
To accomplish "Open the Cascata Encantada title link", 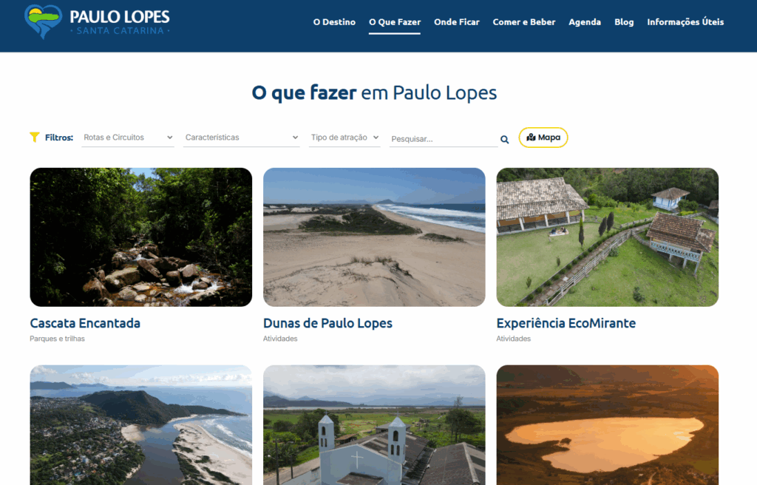I will tap(85, 323).
